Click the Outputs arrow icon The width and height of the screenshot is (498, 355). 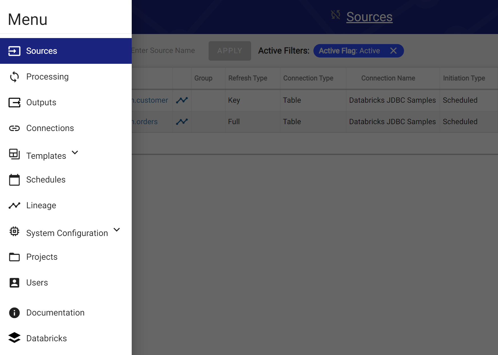[x=14, y=102]
